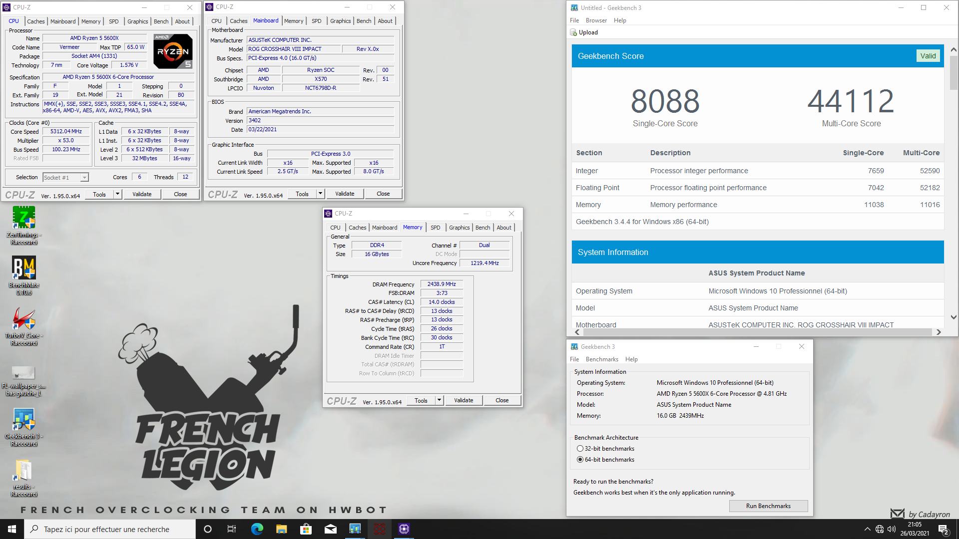The image size is (959, 539).
Task: Click Single-Core Score 8088
Action: [x=665, y=101]
